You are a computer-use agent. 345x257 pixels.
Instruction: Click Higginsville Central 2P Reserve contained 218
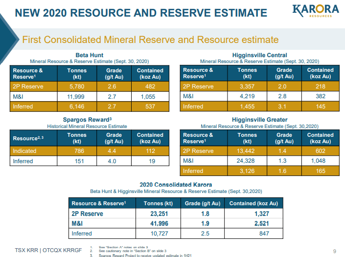tap(321, 86)
